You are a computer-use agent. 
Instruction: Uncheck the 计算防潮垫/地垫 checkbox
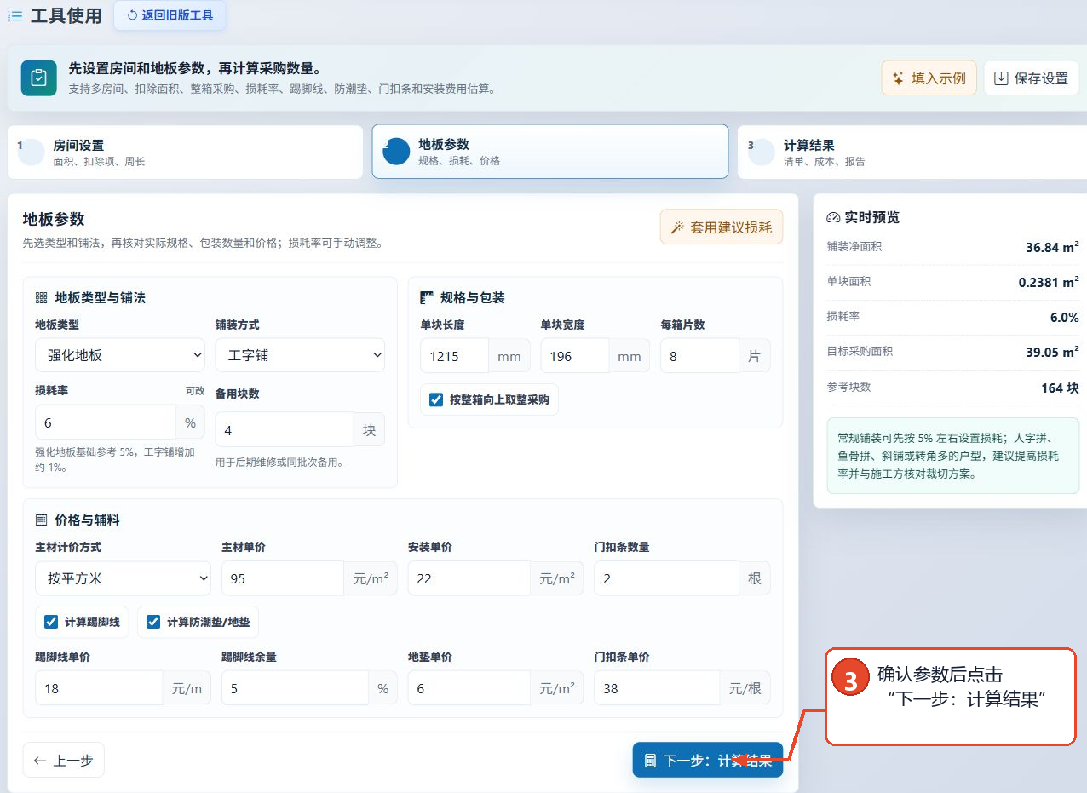(x=153, y=622)
